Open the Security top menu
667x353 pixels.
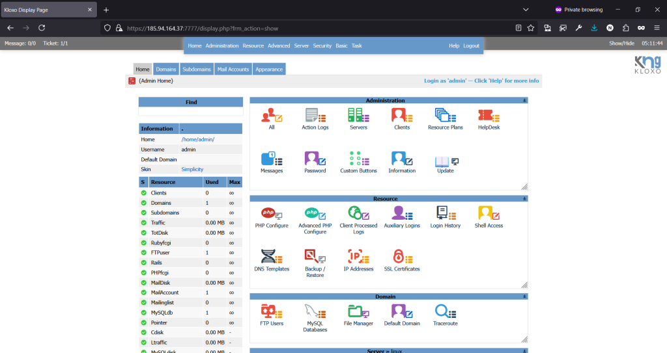pyautogui.click(x=322, y=46)
